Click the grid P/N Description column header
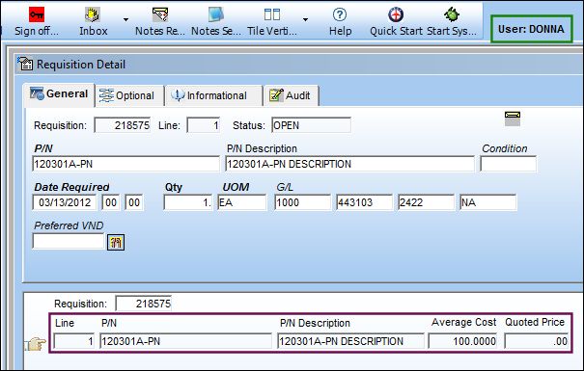Screen dimensions: 584x371 (315, 323)
